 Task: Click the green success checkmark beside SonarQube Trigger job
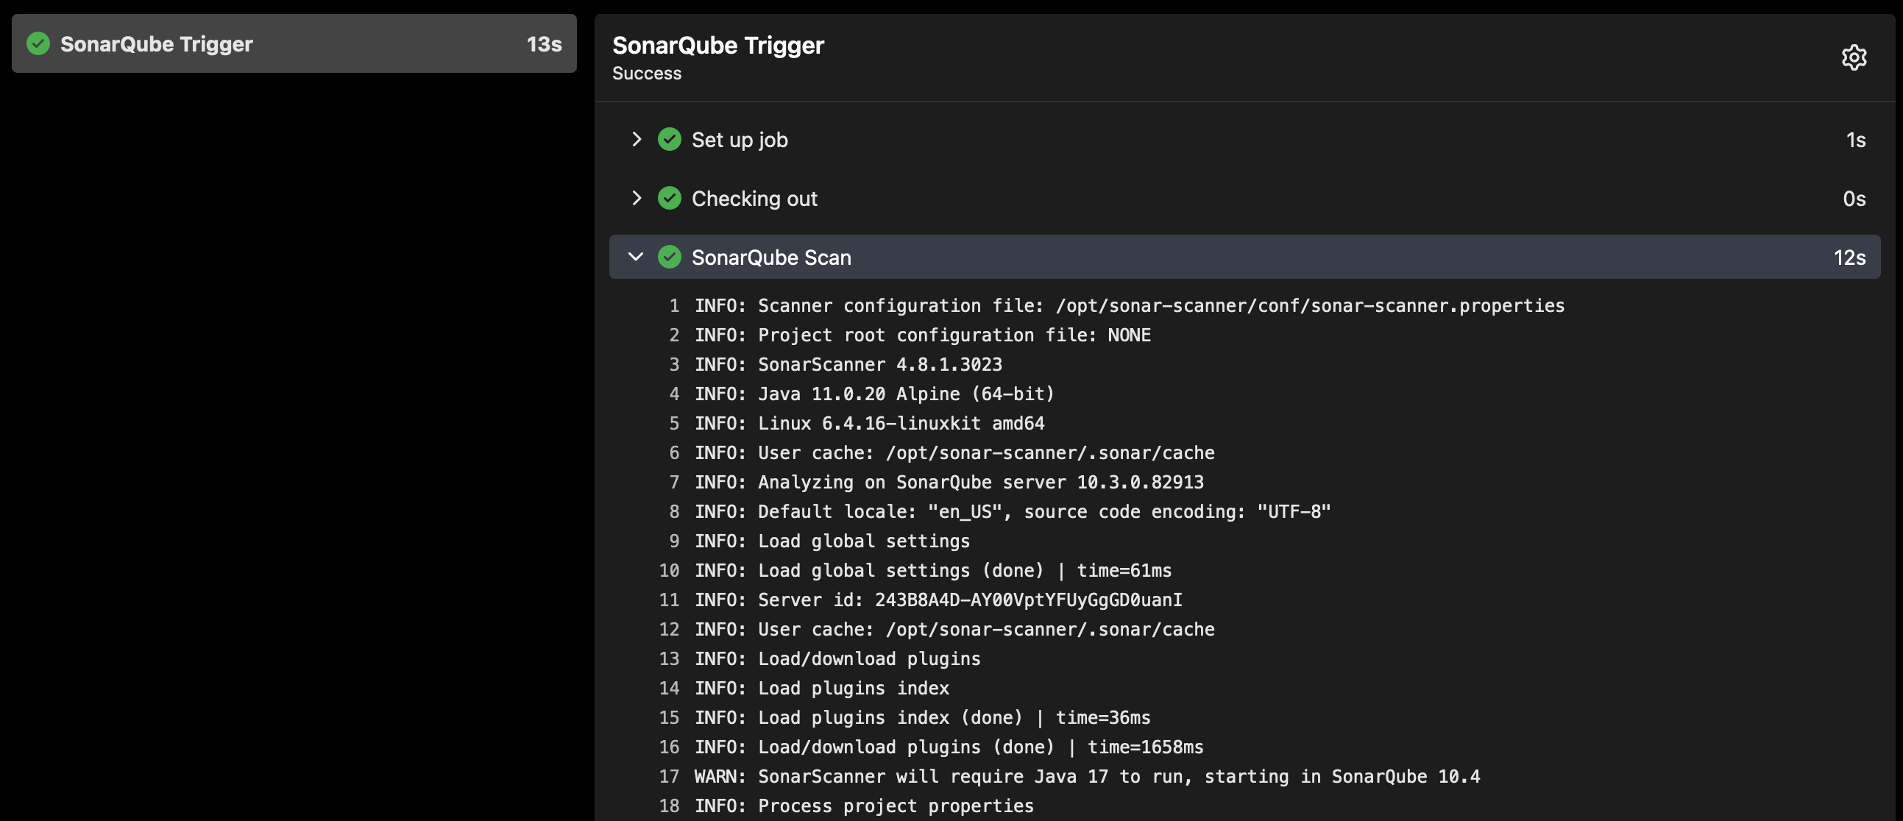click(x=38, y=43)
